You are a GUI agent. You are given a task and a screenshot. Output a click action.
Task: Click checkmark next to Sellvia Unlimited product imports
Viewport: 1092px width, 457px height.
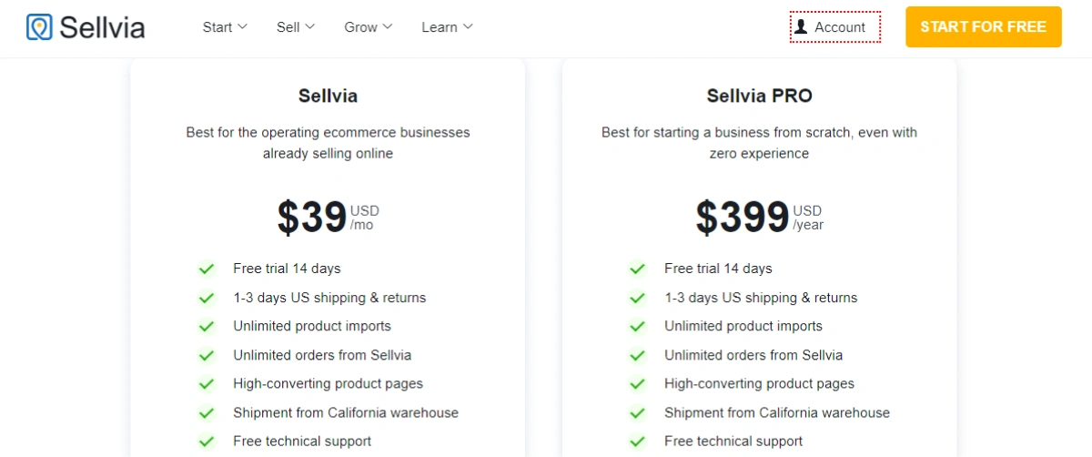207,326
